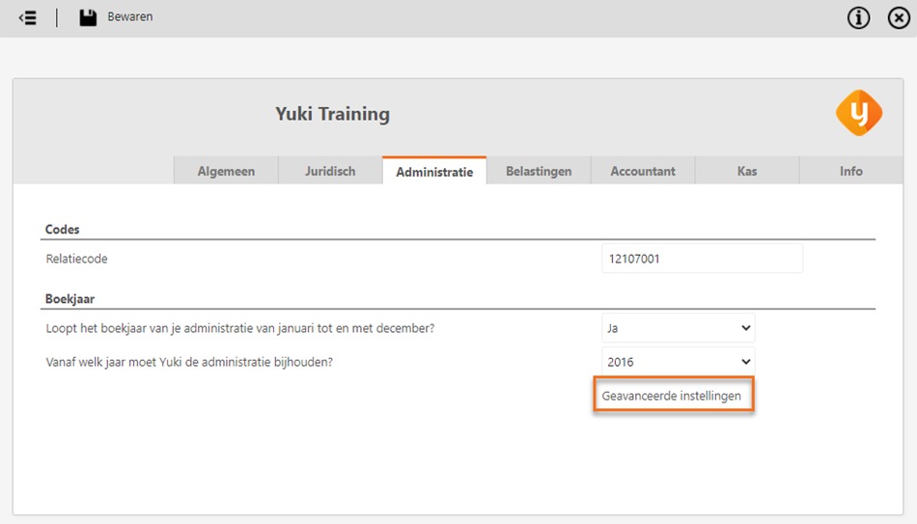Switch to the Algemeen tab
This screenshot has height=524, width=917.
pyautogui.click(x=226, y=171)
